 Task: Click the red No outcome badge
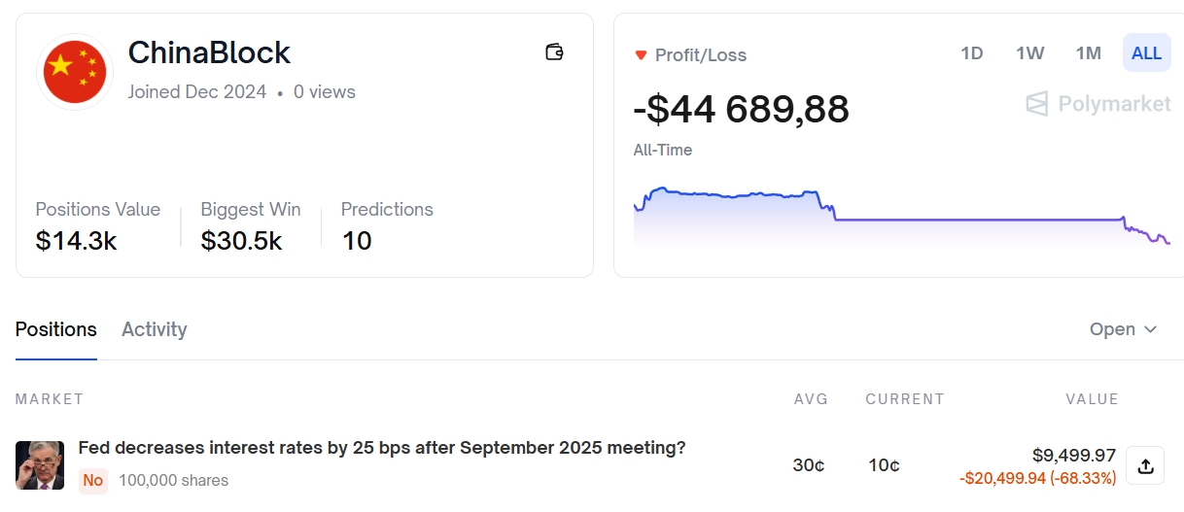click(93, 480)
